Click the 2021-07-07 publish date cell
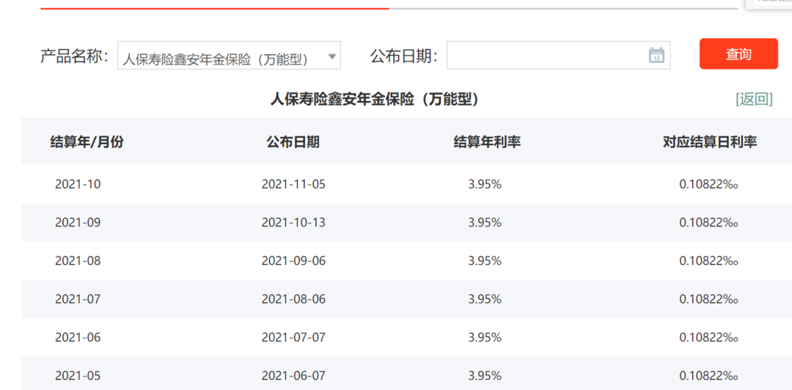Screen dimensions: 792x390 coord(293,337)
